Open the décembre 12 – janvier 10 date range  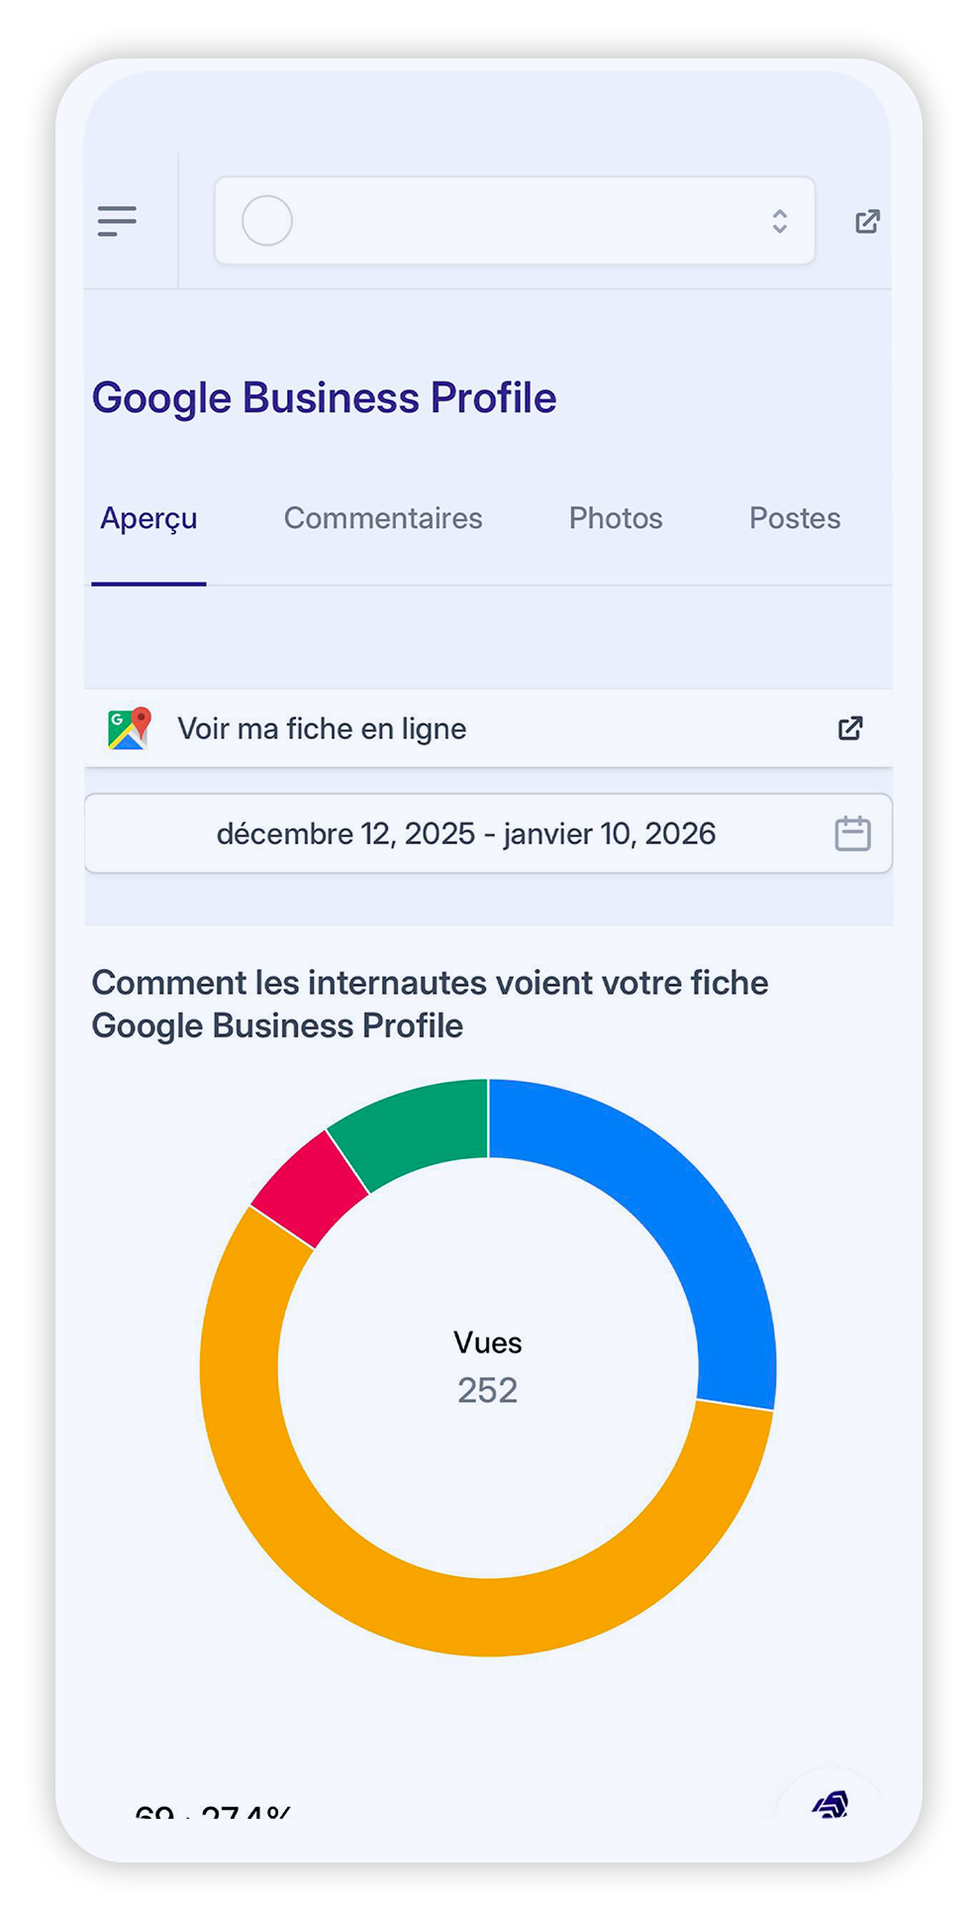tap(466, 833)
